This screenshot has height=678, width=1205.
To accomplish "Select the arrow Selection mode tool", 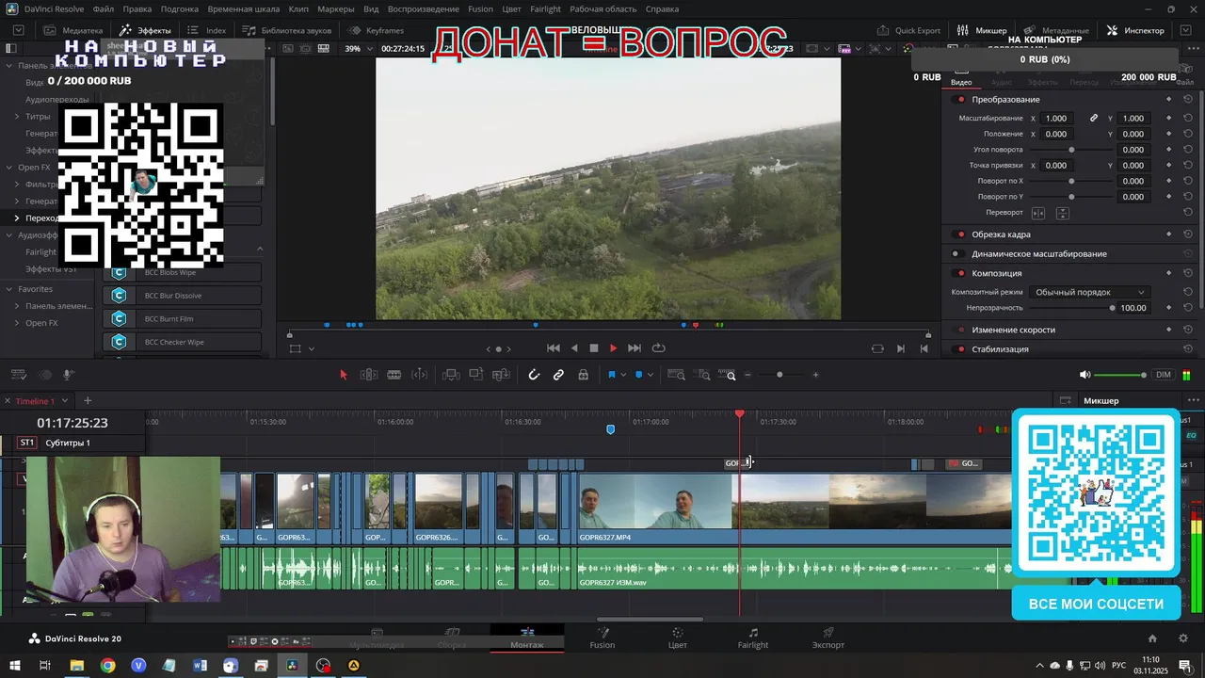I will 343,375.
